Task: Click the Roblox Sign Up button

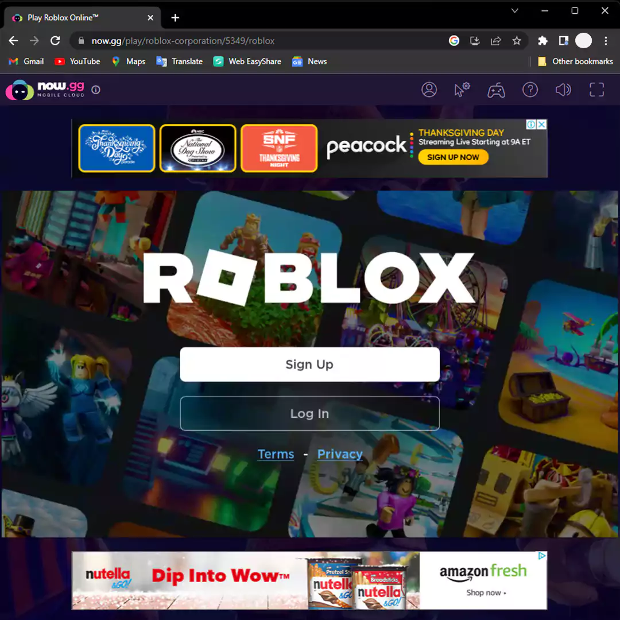Action: [309, 364]
